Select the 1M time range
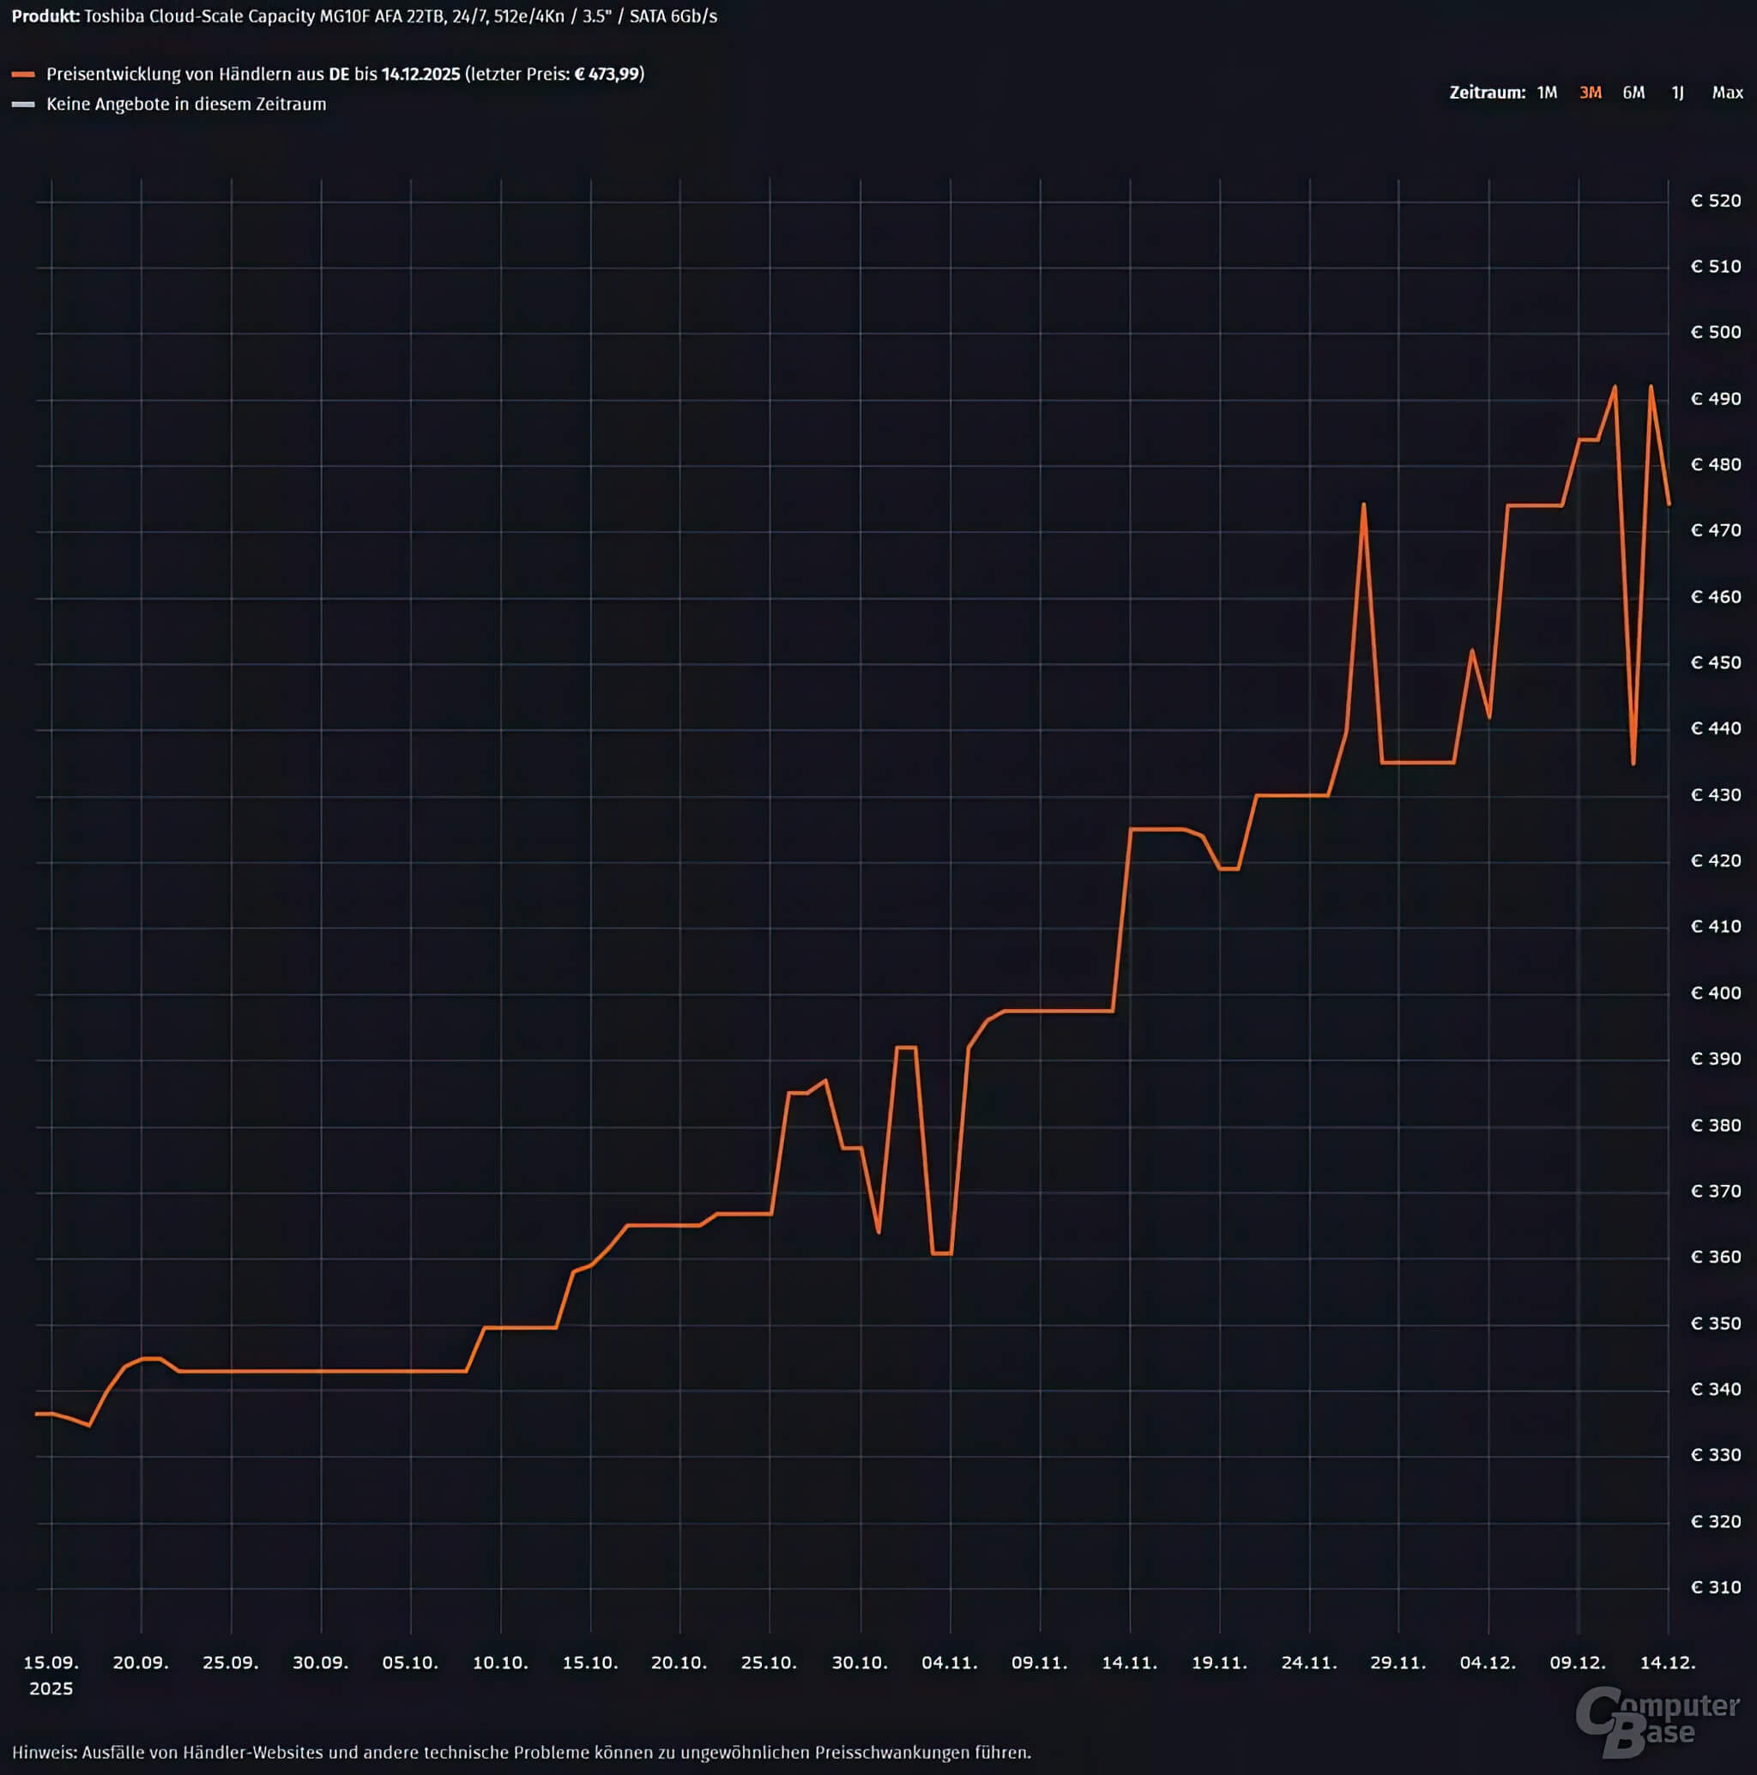 coord(1547,93)
